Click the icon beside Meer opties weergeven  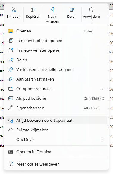coord(11,164)
